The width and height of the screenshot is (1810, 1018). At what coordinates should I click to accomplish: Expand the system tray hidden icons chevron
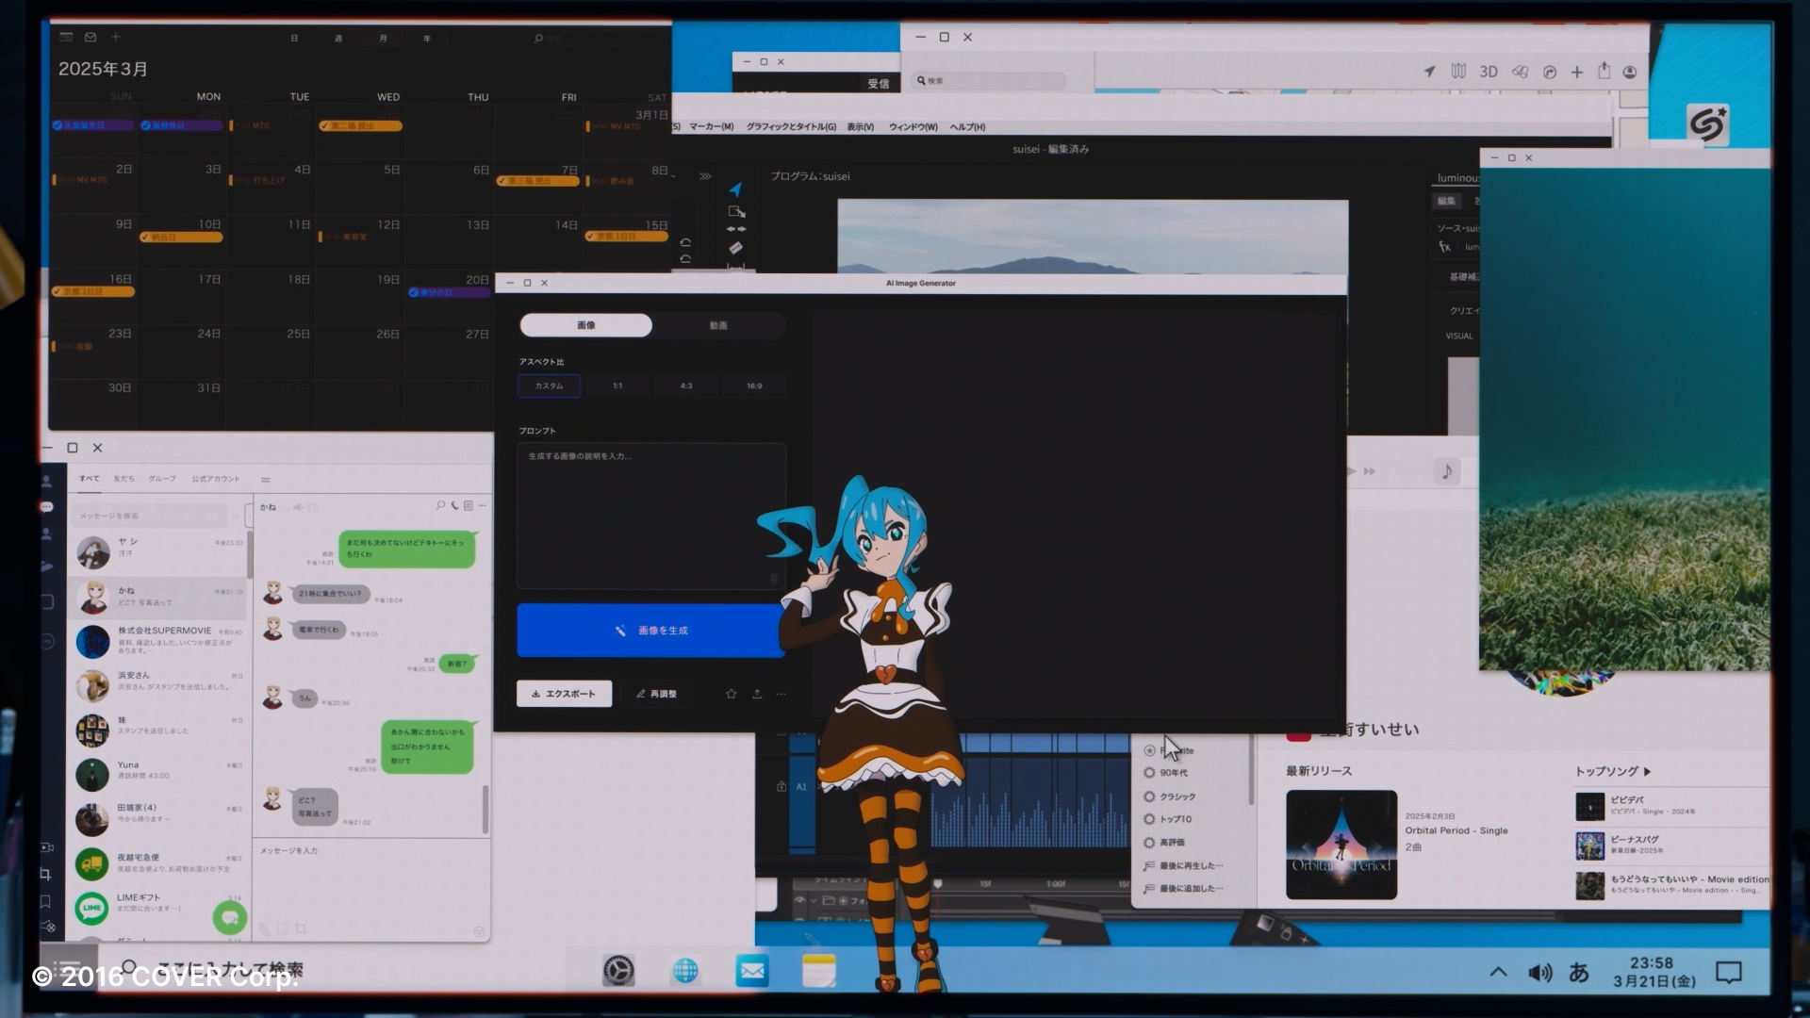pos(1498,973)
